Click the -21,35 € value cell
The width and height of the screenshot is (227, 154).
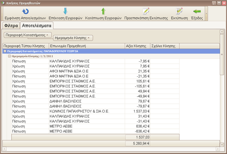pos(137,76)
